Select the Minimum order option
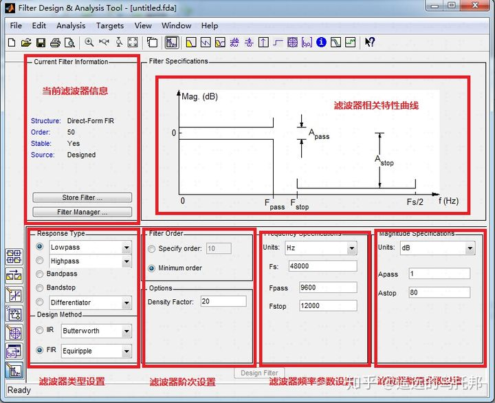The height and width of the screenshot is (403, 495). pos(152,268)
